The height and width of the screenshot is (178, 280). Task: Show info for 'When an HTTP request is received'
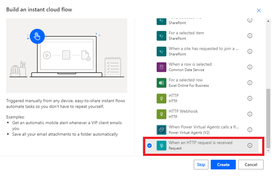[250, 145]
